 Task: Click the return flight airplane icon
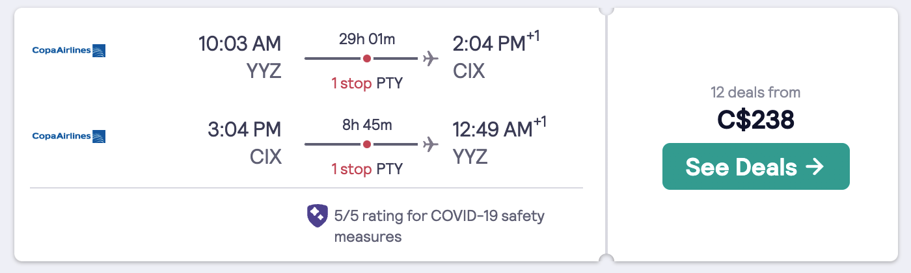430,144
